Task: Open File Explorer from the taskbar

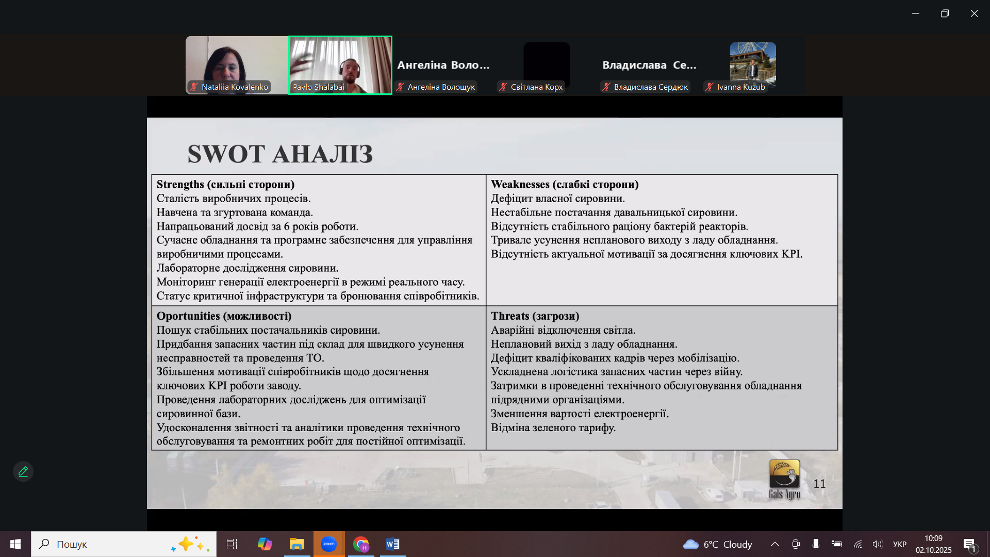Action: click(296, 544)
